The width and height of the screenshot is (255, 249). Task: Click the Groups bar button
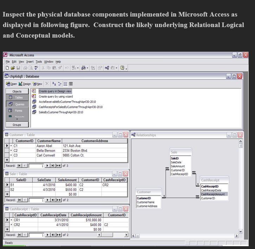[x=17, y=125]
